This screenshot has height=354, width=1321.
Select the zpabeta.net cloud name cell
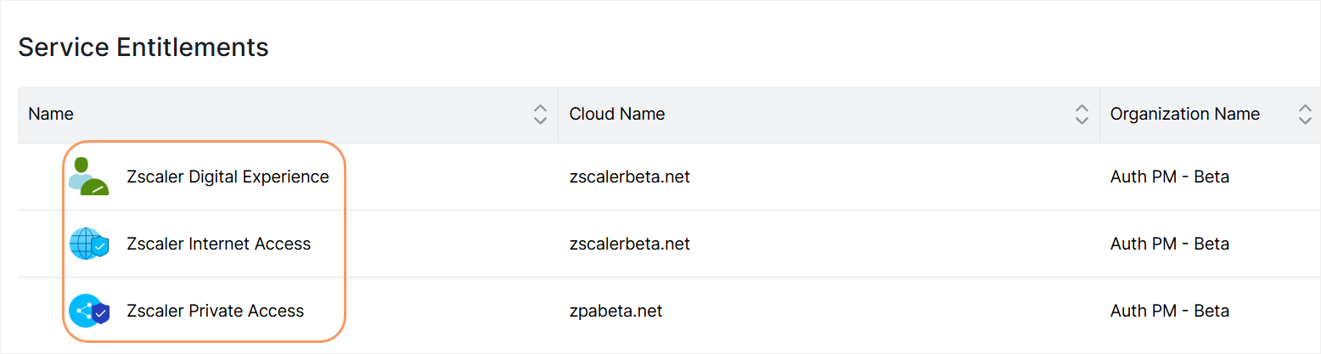(616, 311)
